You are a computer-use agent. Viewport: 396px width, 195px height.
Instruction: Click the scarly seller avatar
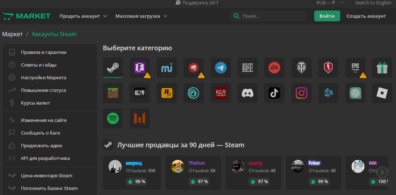[238, 166]
